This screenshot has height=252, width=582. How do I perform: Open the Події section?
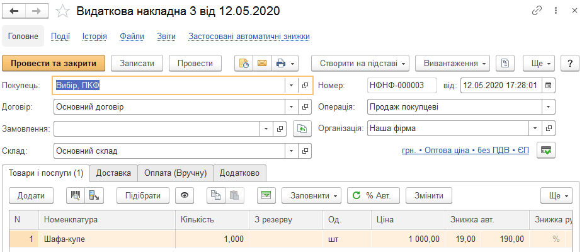(60, 37)
